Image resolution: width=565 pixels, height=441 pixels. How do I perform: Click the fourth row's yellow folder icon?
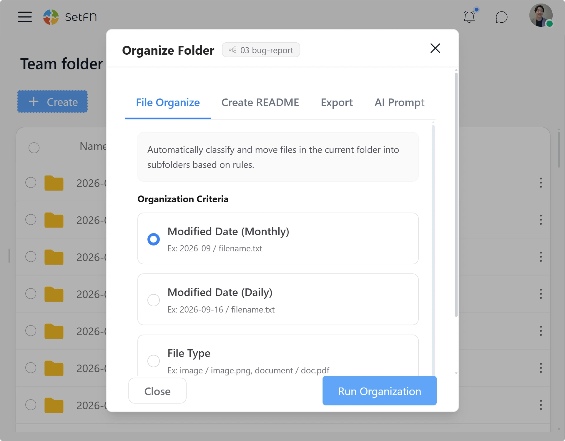[x=54, y=294]
